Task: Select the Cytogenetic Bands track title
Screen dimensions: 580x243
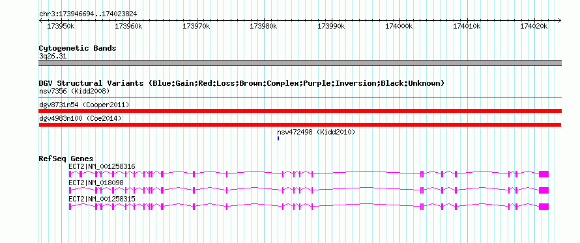Action: (x=78, y=48)
